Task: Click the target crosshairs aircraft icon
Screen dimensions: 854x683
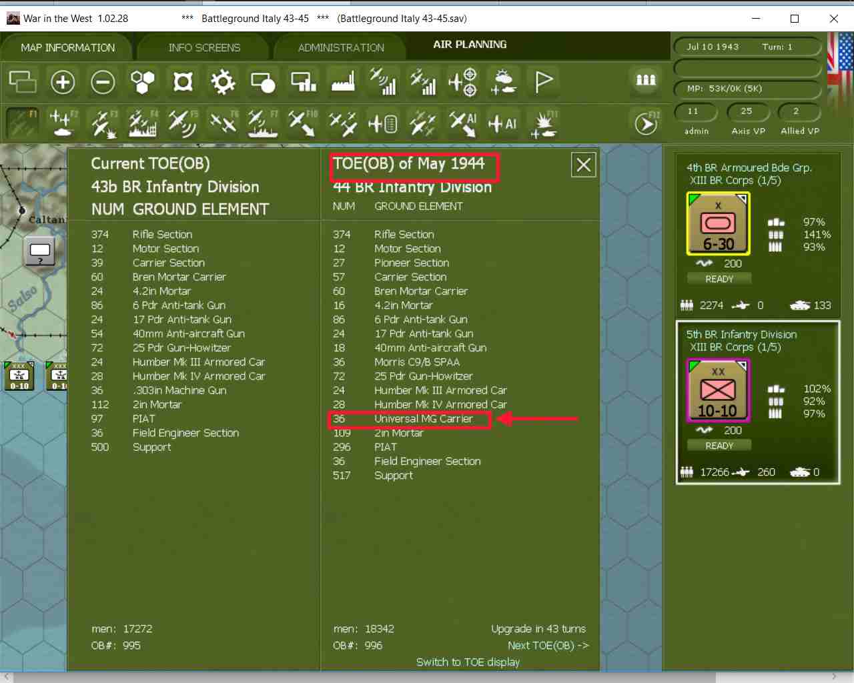Action: 463,82
